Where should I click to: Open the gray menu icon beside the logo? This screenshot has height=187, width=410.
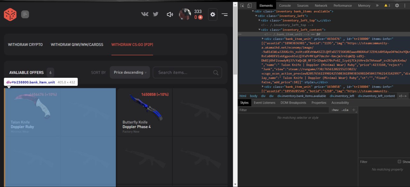click(x=25, y=14)
